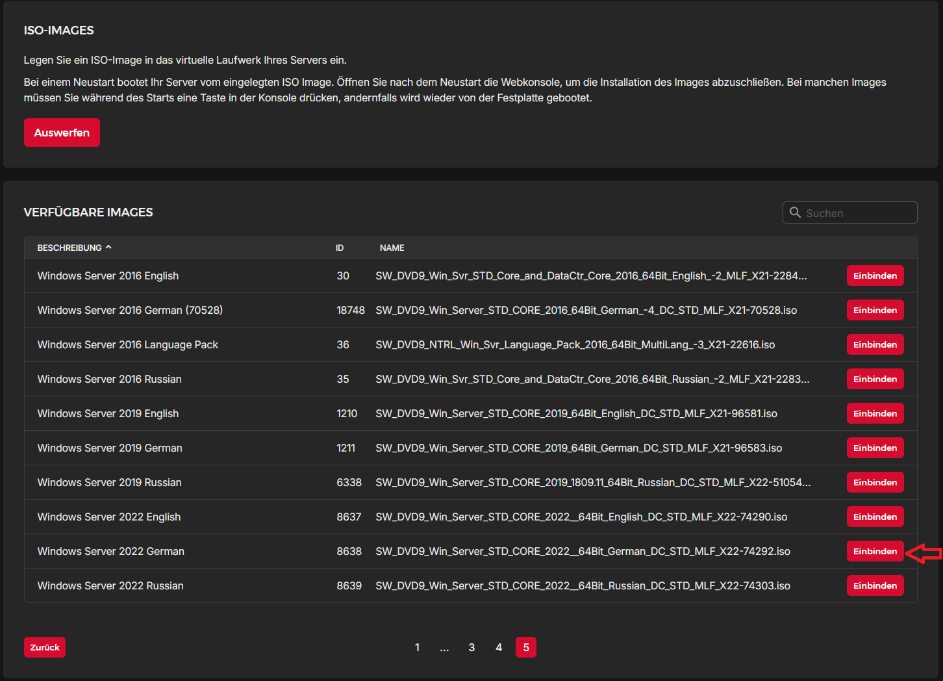This screenshot has width=943, height=681.
Task: Click the ID value 8637
Action: [x=349, y=517]
